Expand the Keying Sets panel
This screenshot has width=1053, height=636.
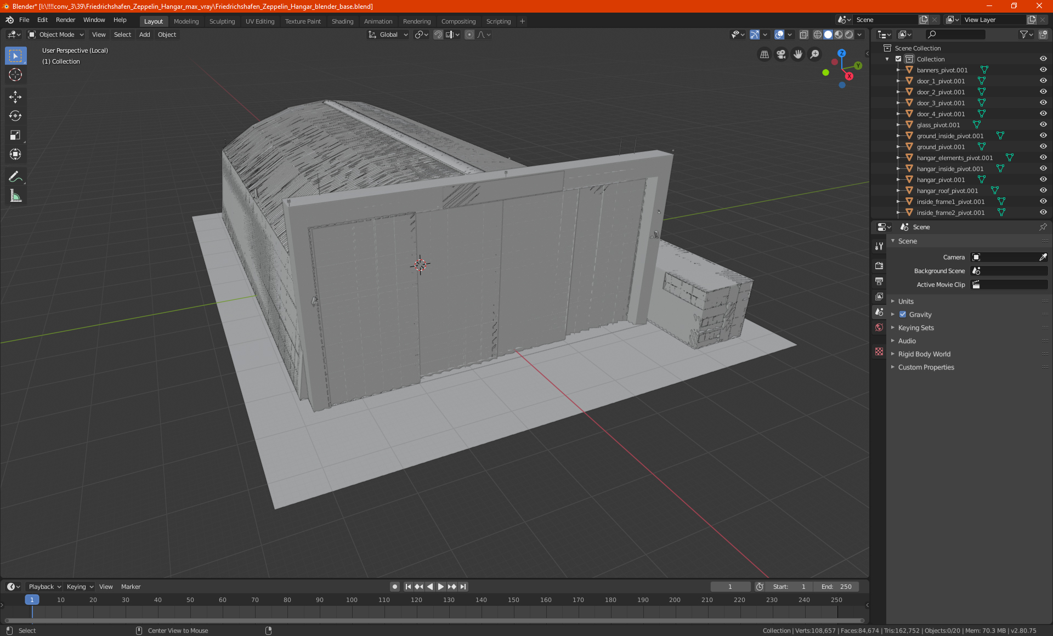[x=916, y=327]
